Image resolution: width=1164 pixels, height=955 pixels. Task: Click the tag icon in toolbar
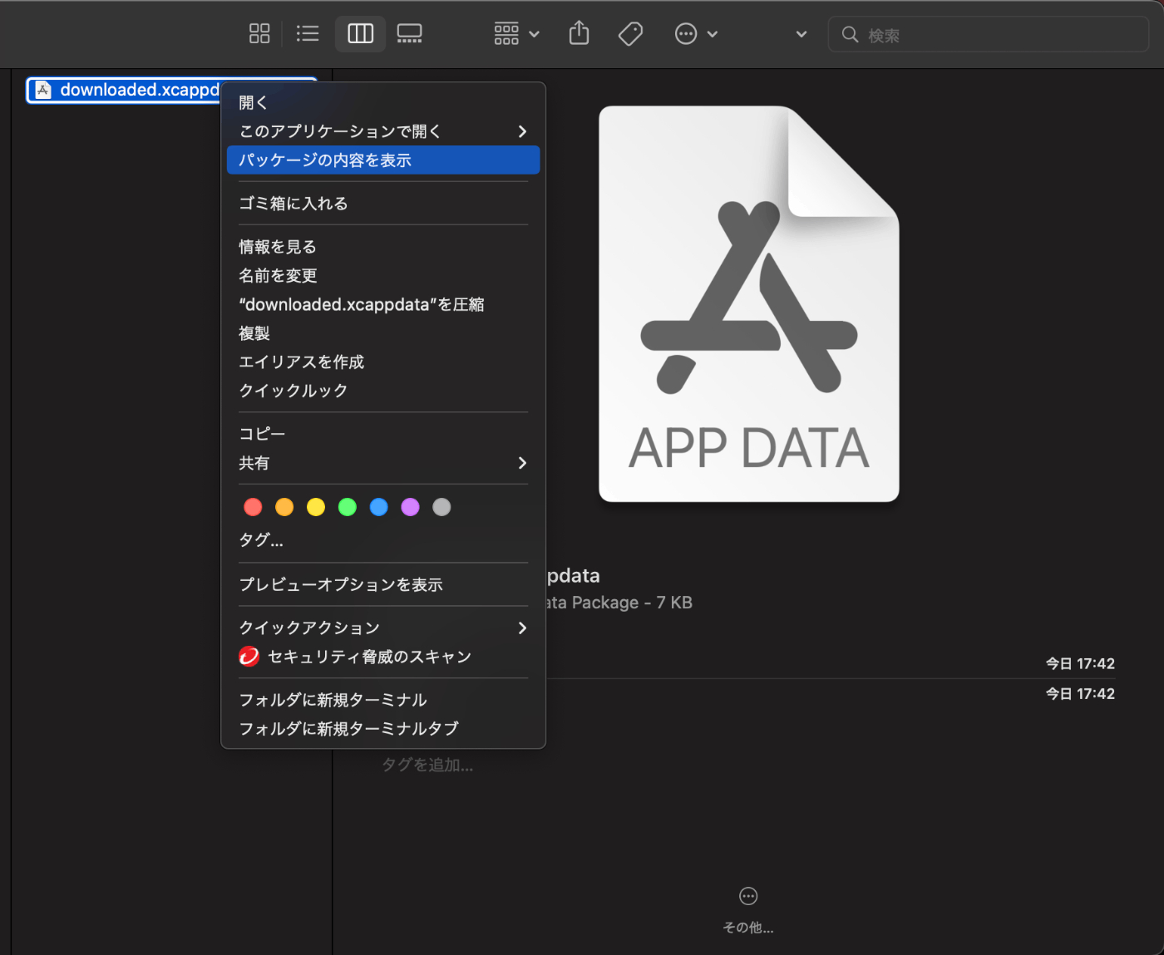[x=630, y=34]
